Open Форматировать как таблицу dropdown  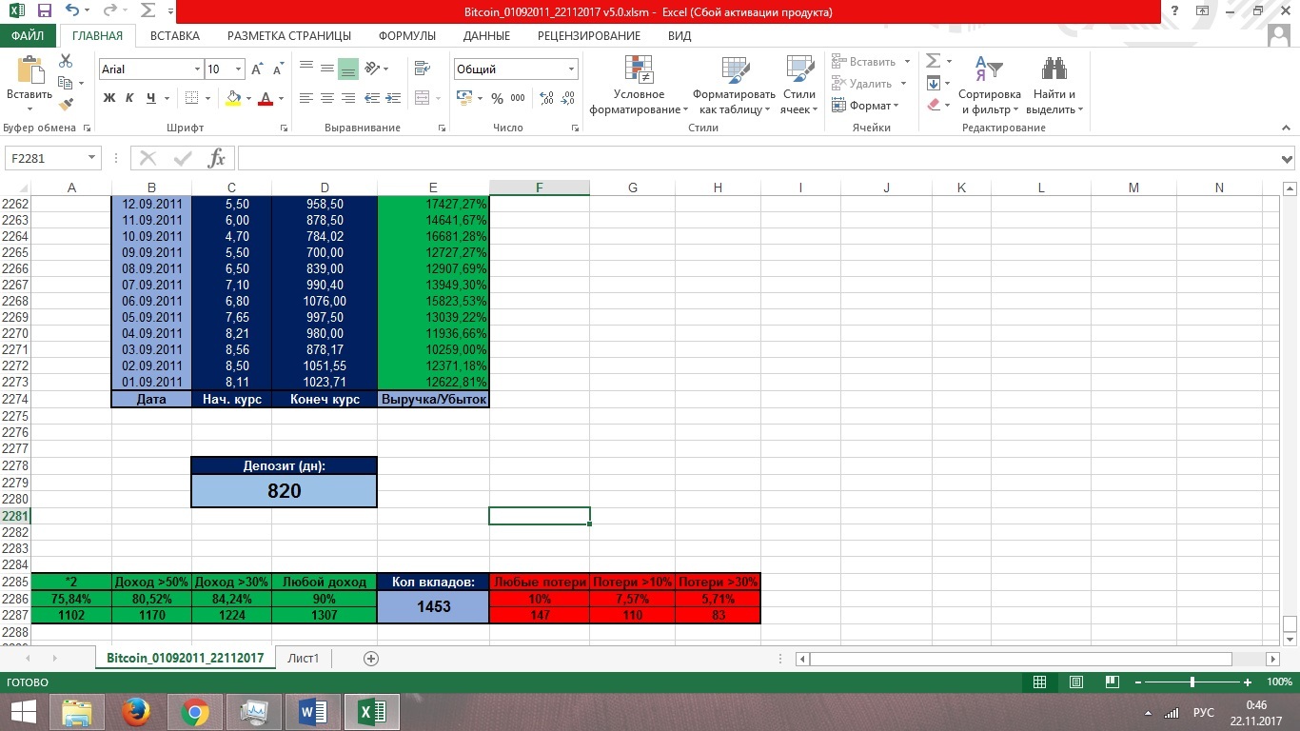click(734, 85)
